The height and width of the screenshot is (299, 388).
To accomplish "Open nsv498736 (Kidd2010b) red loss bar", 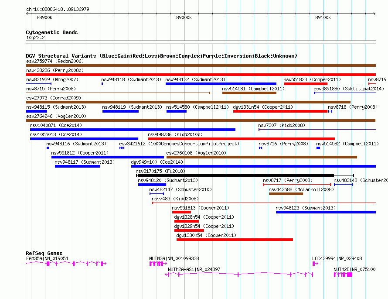I will tap(242, 139).
